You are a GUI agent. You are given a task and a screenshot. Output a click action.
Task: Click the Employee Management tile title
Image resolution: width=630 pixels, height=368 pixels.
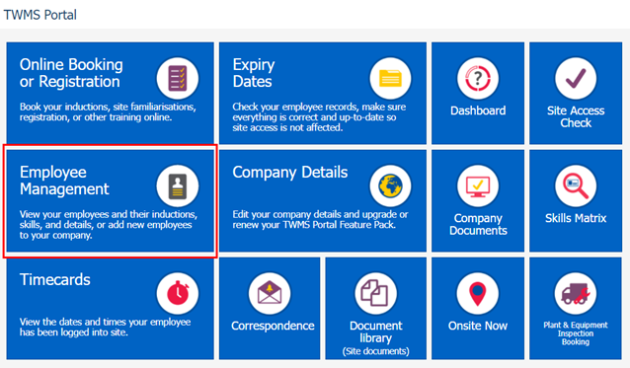click(64, 181)
